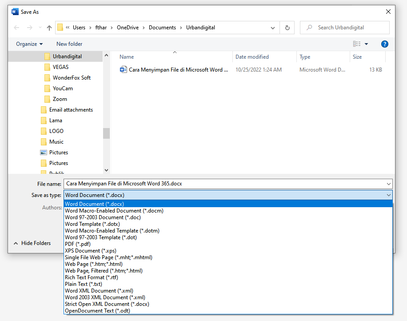The width and height of the screenshot is (407, 321).
Task: Open the VEGAS folder in sidebar
Action: click(x=60, y=67)
